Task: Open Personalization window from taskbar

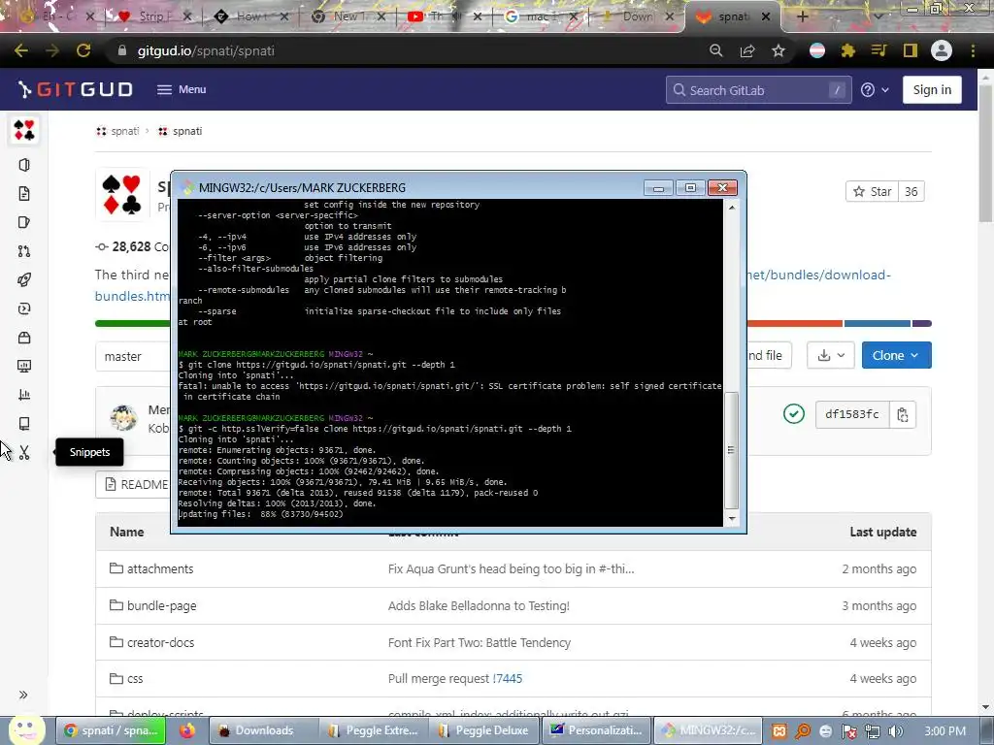Action: pyautogui.click(x=596, y=730)
